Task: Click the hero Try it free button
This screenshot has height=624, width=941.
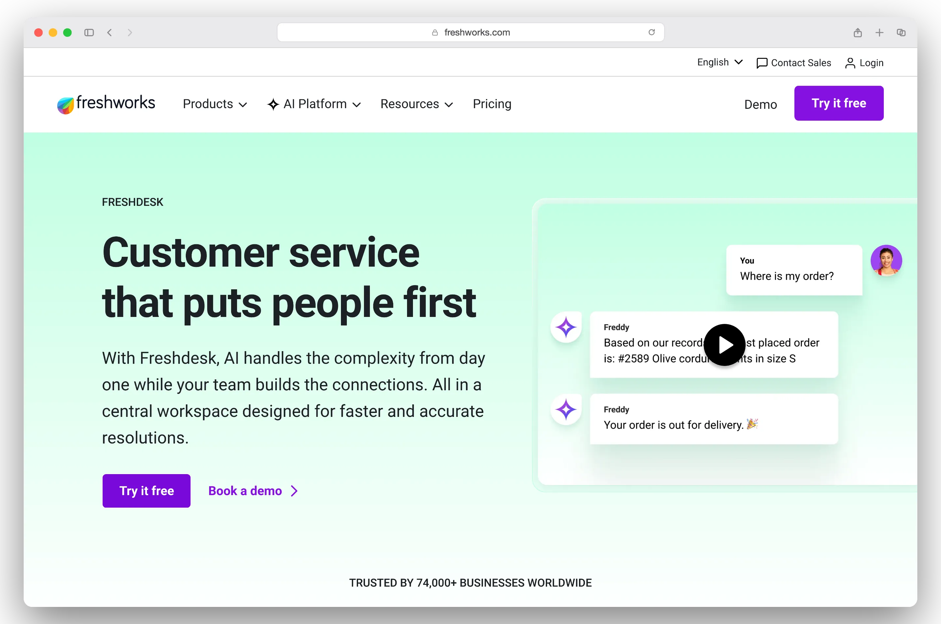Action: click(x=146, y=491)
